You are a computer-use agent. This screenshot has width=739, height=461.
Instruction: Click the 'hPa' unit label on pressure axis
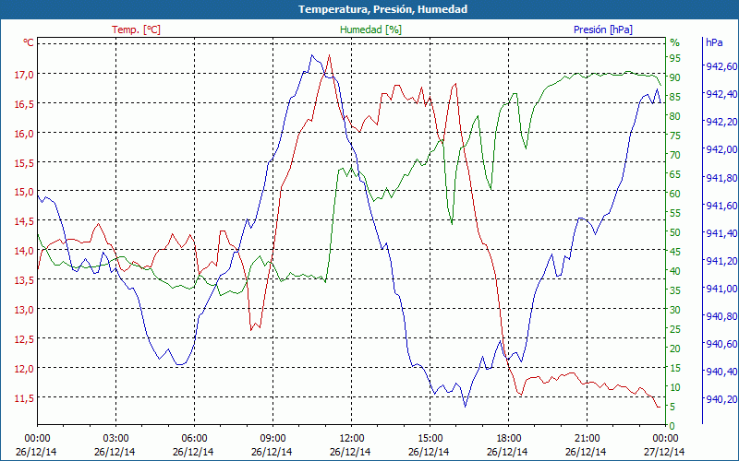[x=714, y=42]
